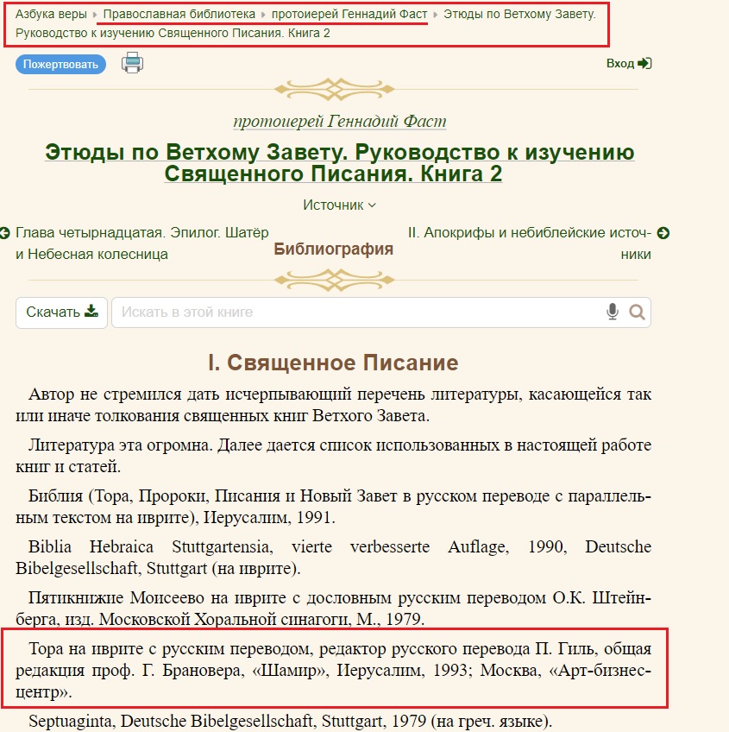Click the Библия (Тора, Пророки, Писания) entry
The height and width of the screenshot is (732, 729).
[x=333, y=507]
